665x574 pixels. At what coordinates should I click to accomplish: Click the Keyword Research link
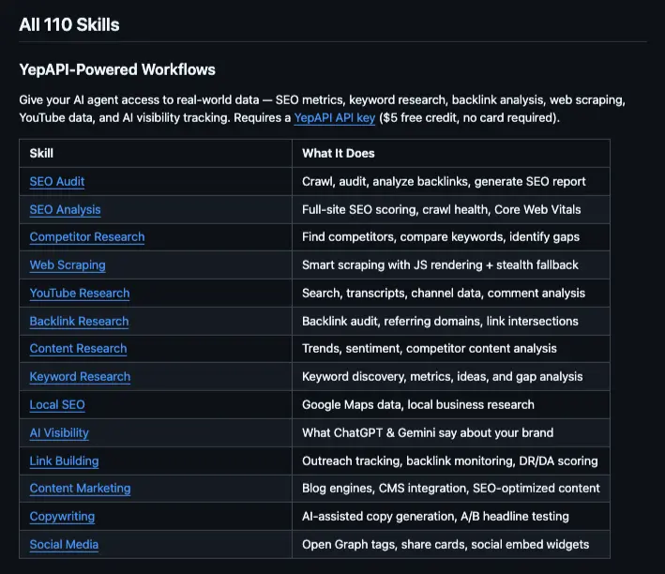point(80,377)
